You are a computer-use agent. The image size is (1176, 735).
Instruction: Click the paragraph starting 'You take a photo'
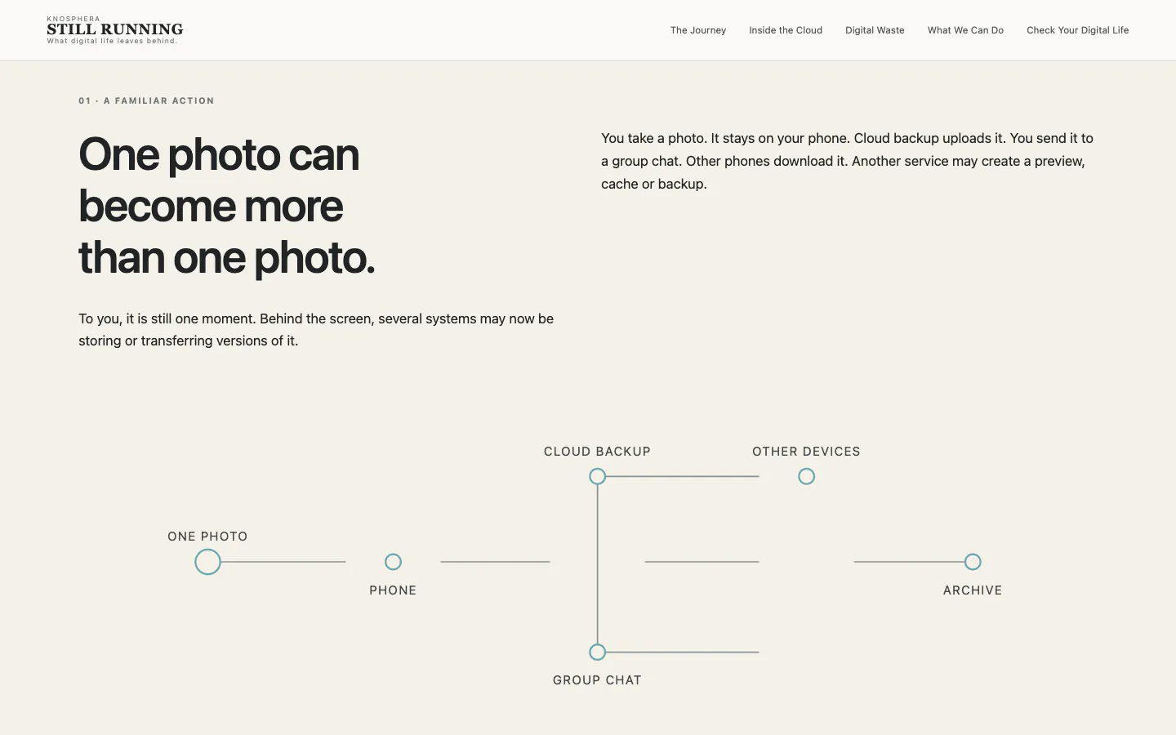tap(847, 161)
